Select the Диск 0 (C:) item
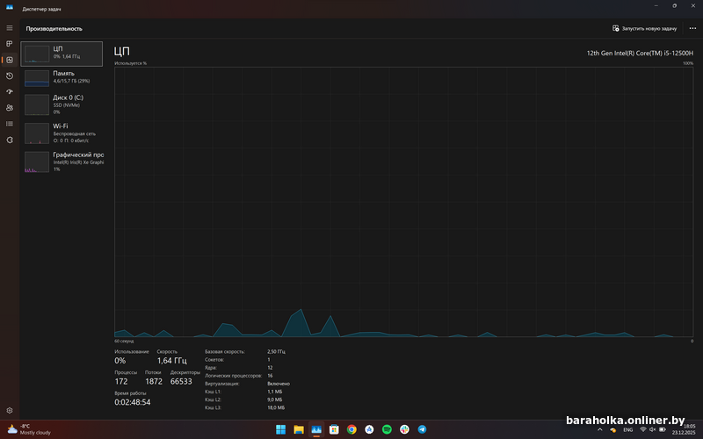The image size is (703, 439). pos(62,104)
